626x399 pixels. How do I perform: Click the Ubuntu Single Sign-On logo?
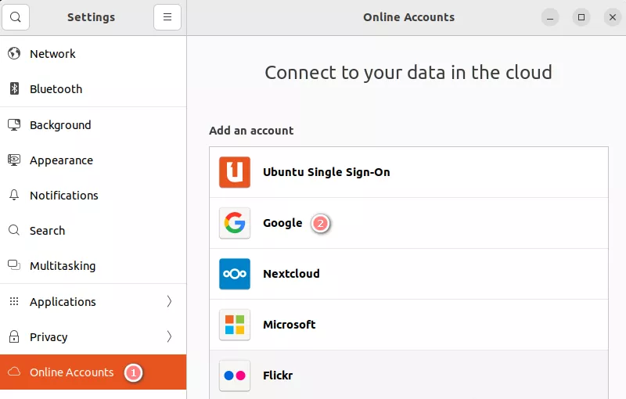(235, 172)
